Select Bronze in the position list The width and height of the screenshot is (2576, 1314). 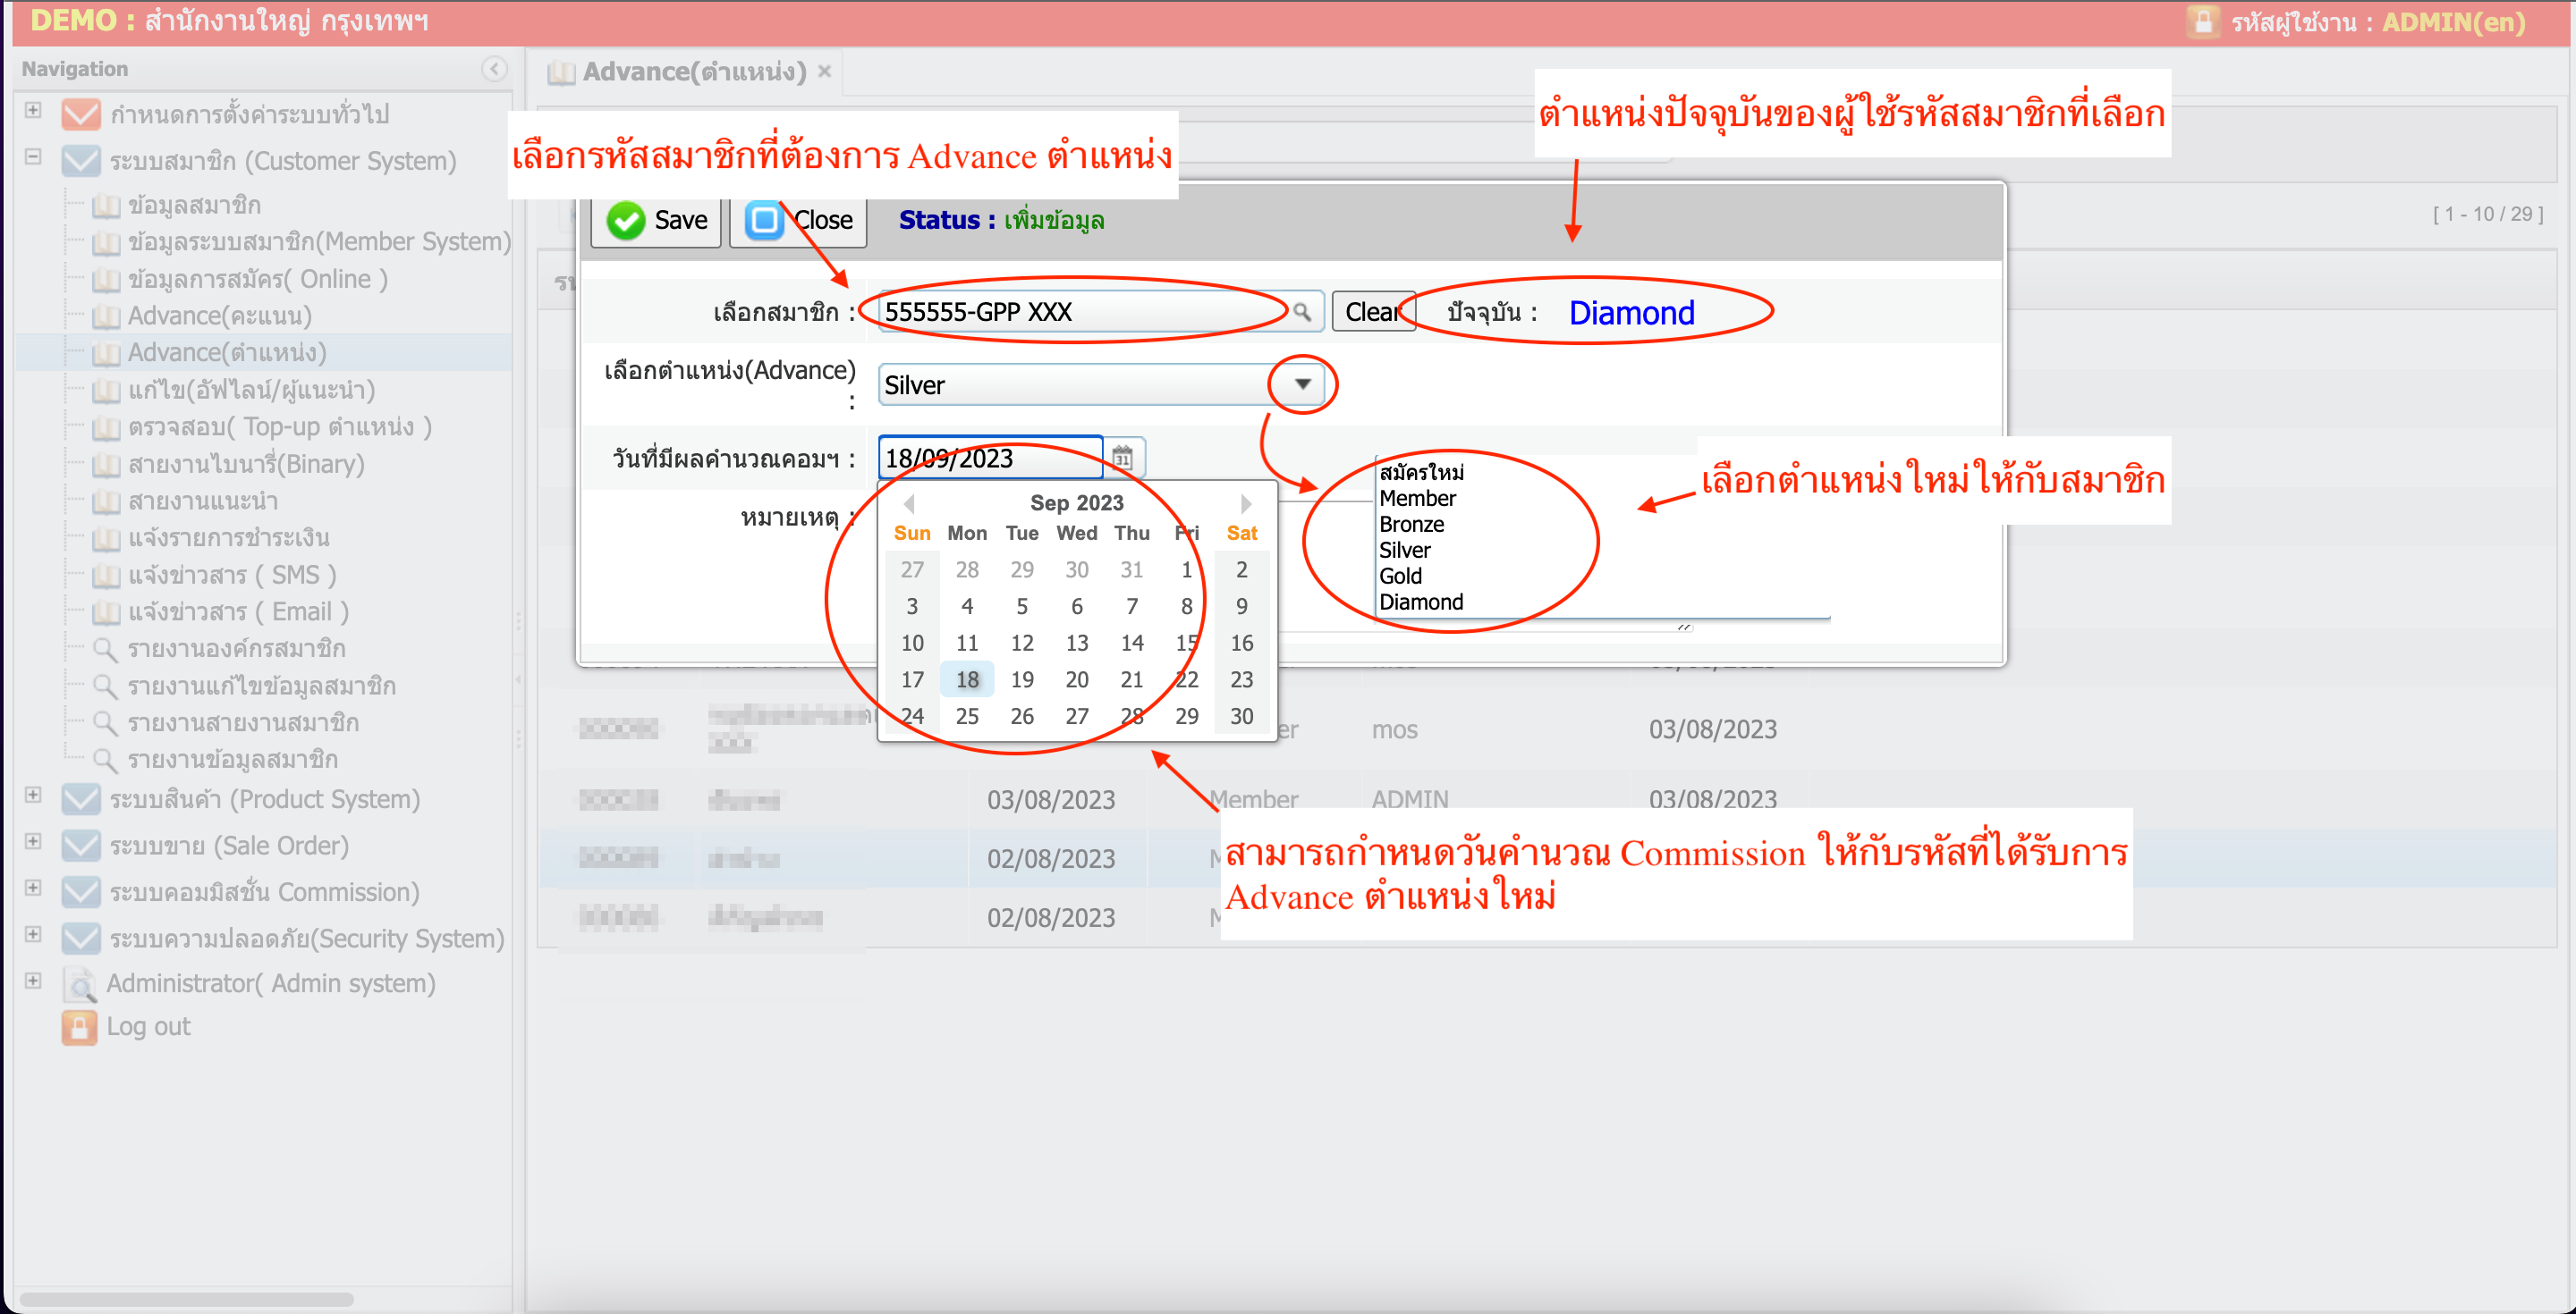tap(1411, 524)
